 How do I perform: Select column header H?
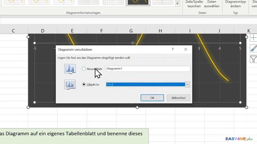[160, 31]
